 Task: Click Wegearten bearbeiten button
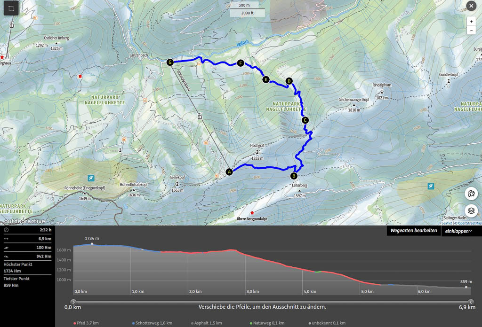click(x=413, y=231)
